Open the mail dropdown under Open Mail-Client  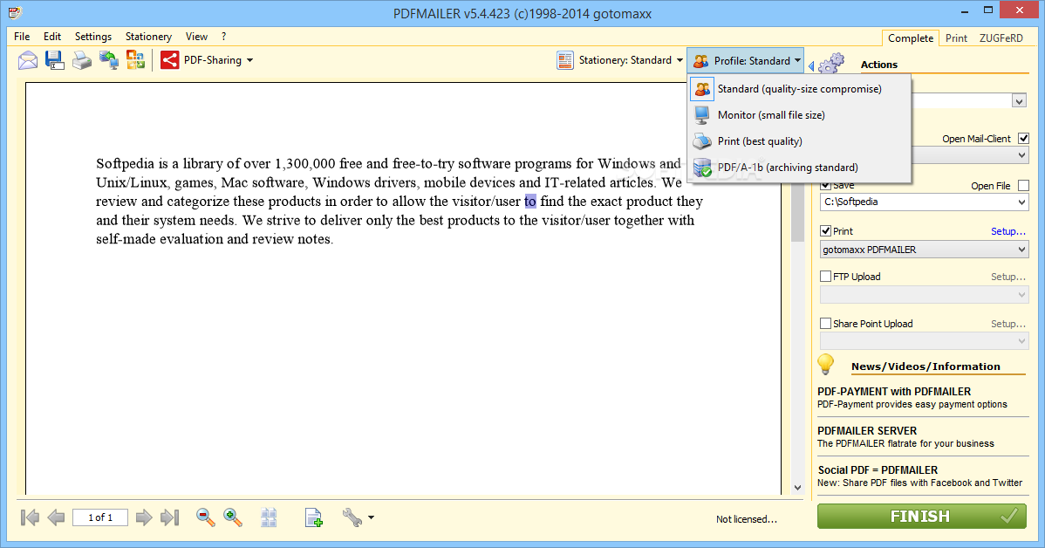pos(1021,155)
